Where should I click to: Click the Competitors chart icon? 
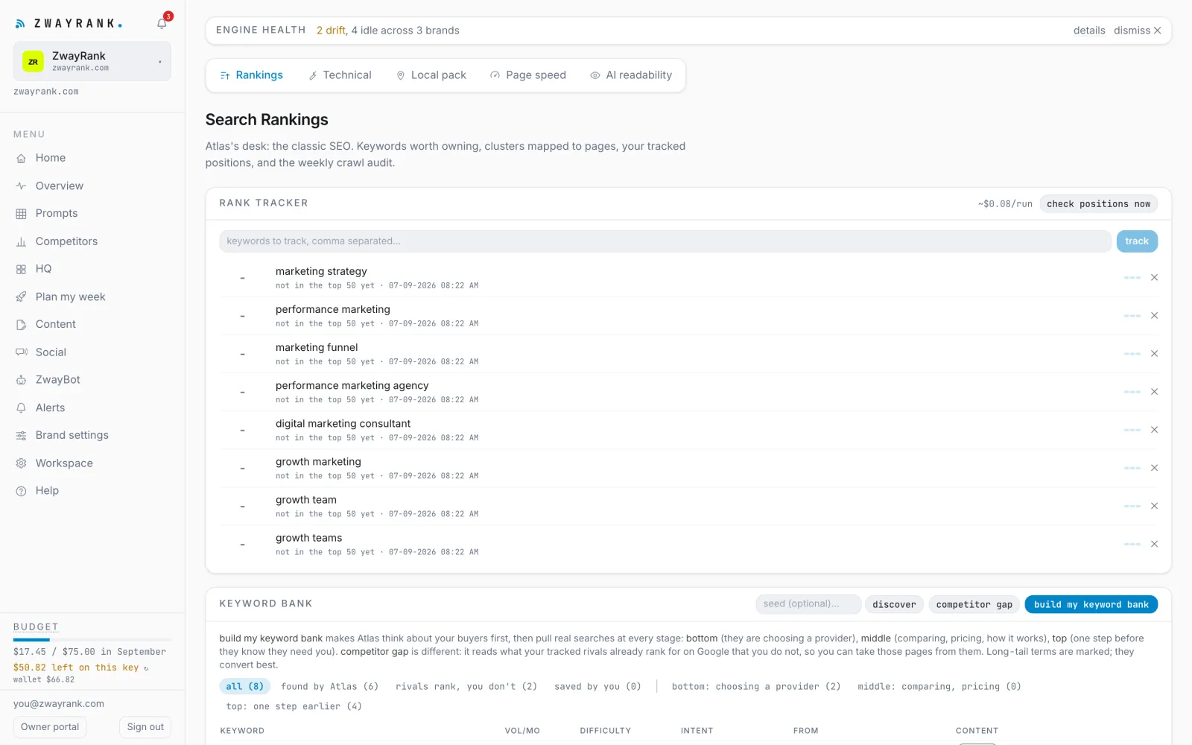[x=21, y=241]
